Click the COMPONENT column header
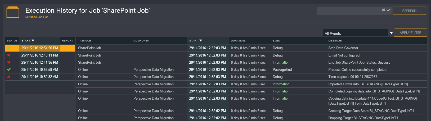Viewport: 431px width, 121px height. tap(142, 40)
